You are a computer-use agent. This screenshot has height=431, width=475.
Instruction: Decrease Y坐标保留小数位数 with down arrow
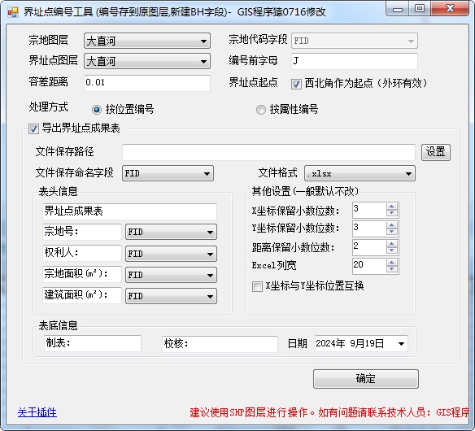392,232
